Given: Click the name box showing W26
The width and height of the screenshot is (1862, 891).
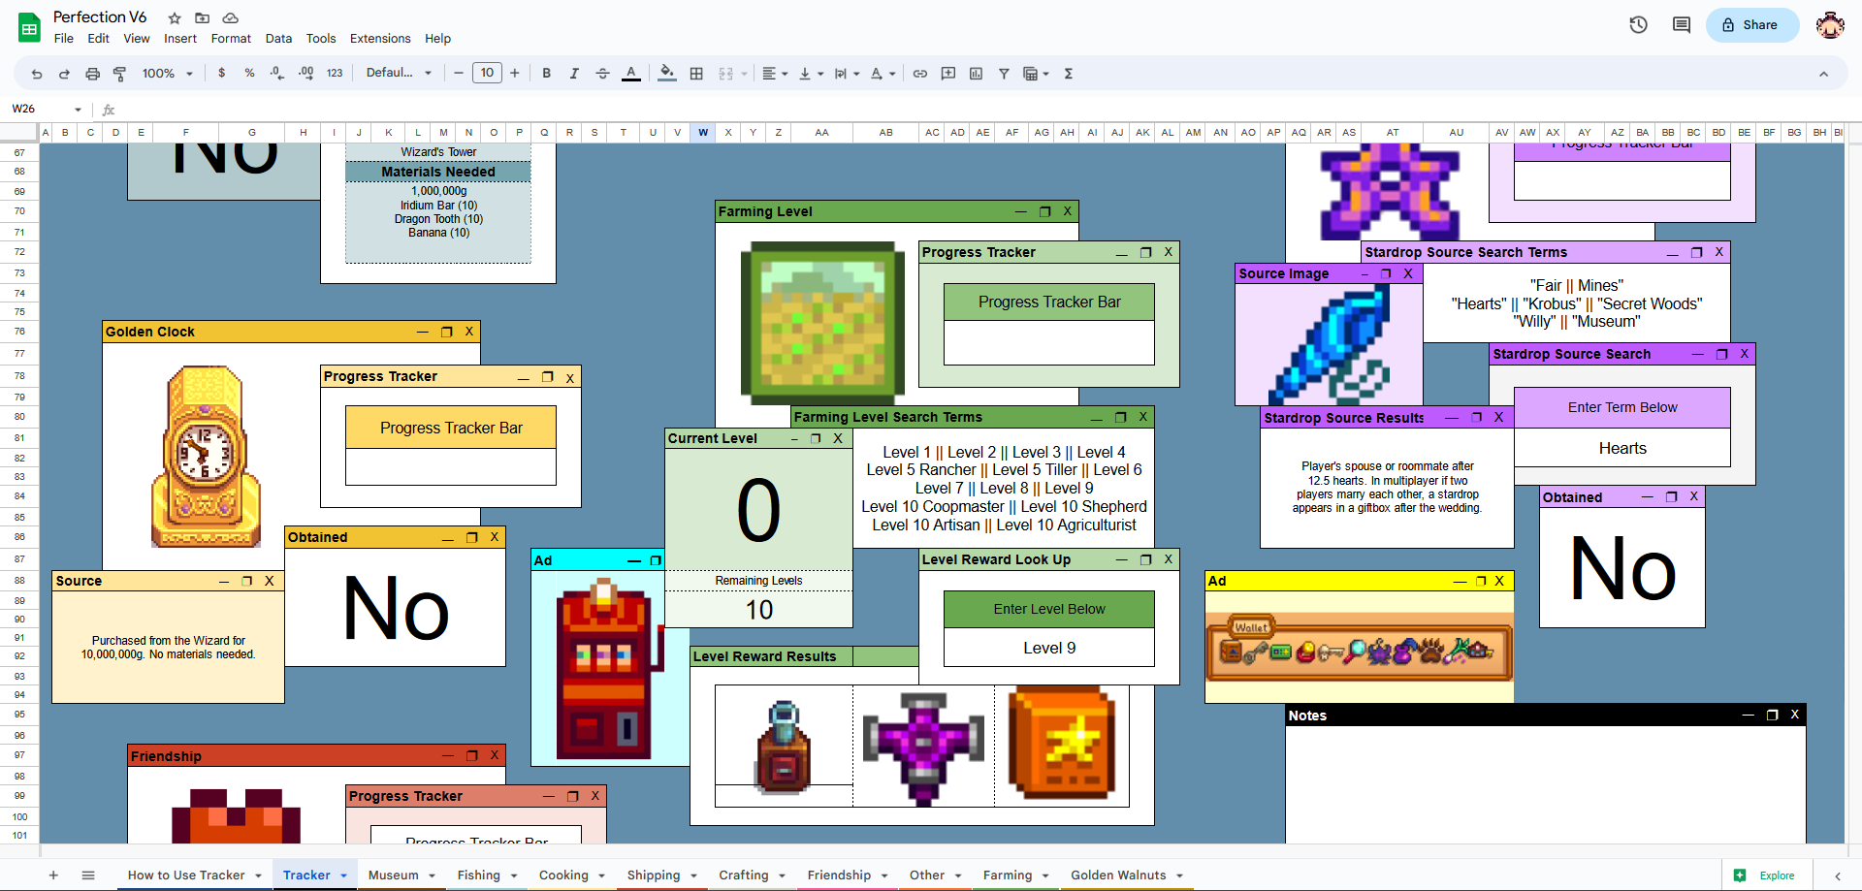Looking at the screenshot, I should (39, 110).
